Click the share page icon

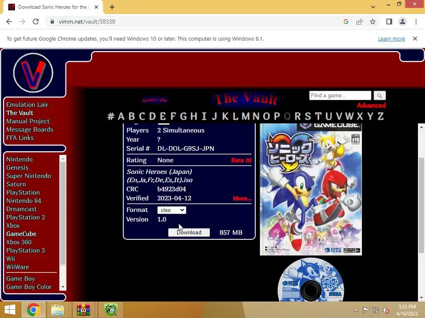[x=359, y=22]
